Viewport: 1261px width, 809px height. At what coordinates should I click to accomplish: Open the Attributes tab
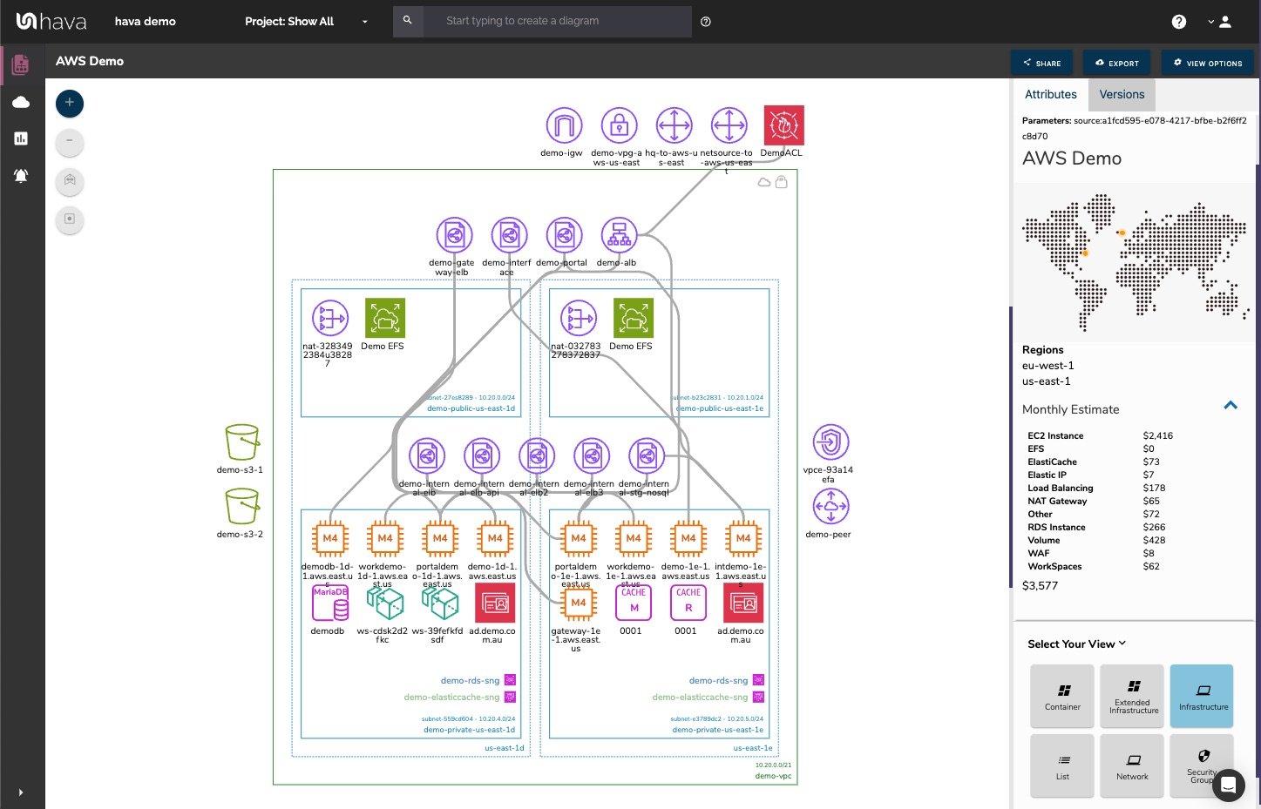click(1050, 94)
